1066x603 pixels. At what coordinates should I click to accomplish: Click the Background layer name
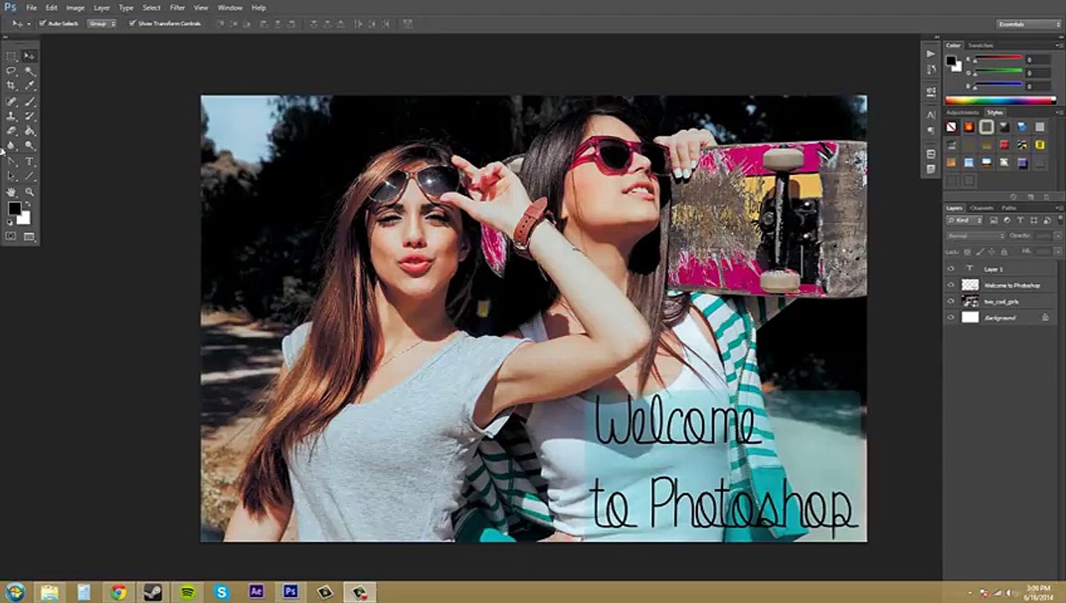(x=1000, y=318)
